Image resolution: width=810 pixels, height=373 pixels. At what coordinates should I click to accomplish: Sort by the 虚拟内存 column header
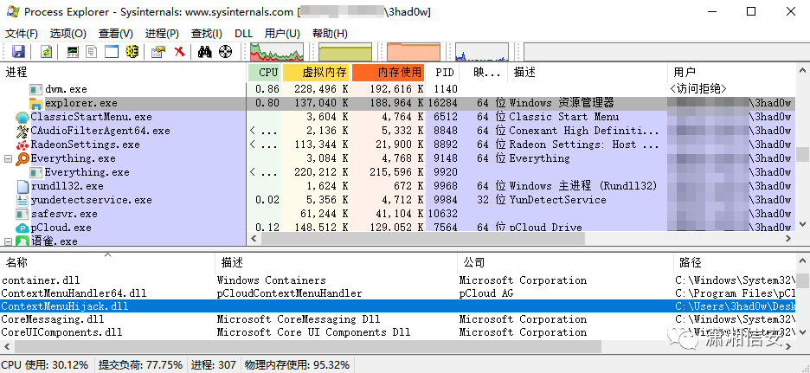pyautogui.click(x=316, y=73)
